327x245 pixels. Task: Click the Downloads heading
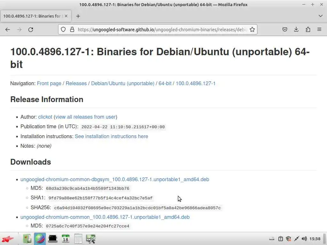coord(31,162)
